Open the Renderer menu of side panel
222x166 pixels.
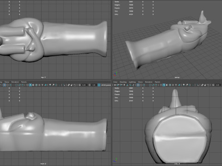pyautogui.click(x=149, y=82)
